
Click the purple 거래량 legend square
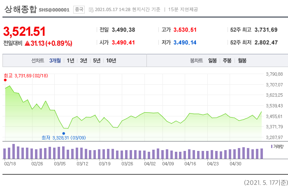tap(271, 146)
